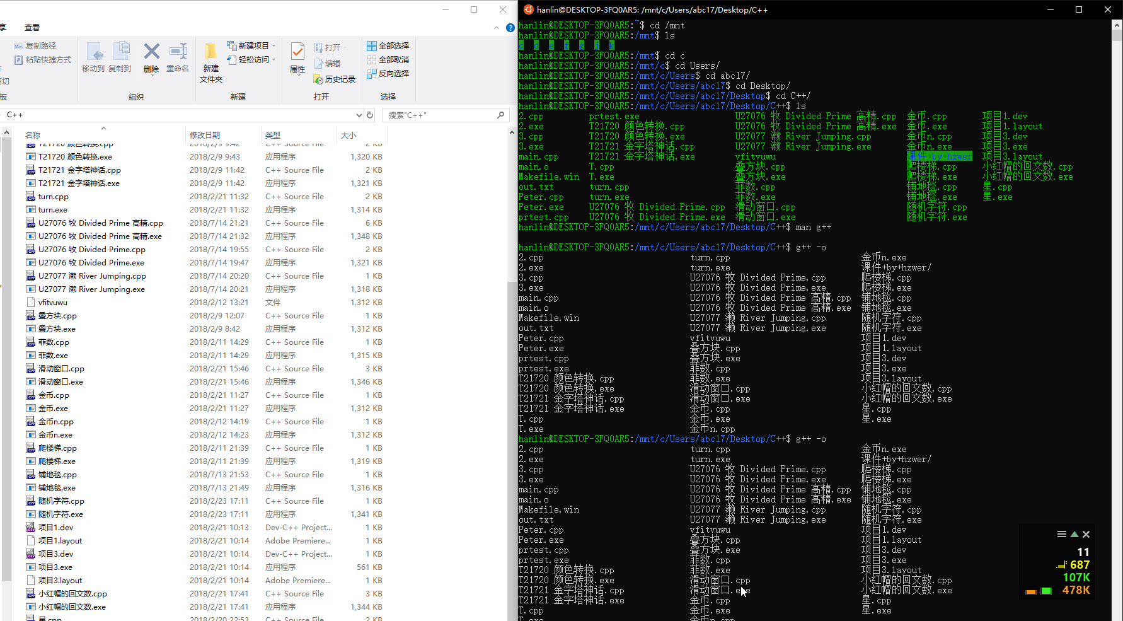Viewport: 1123px width, 621px height.
Task: Open Properties (属性) checkmark icon
Action: (x=297, y=52)
